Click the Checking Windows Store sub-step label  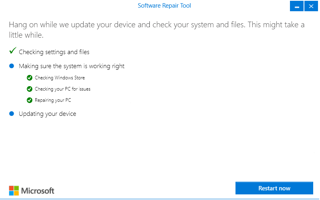coord(60,78)
